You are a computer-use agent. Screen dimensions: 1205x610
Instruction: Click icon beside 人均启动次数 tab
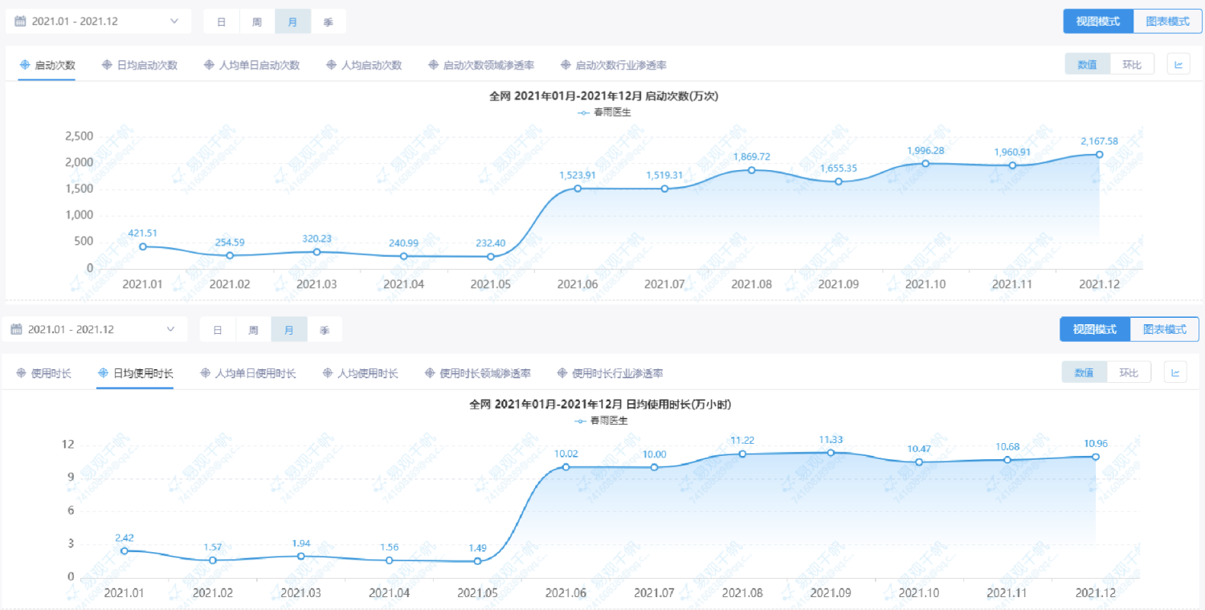click(x=331, y=65)
